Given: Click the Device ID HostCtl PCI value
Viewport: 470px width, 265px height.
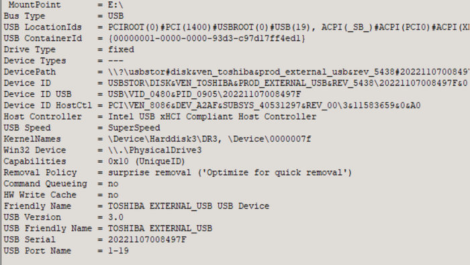Looking at the screenshot, I should point(264,106).
